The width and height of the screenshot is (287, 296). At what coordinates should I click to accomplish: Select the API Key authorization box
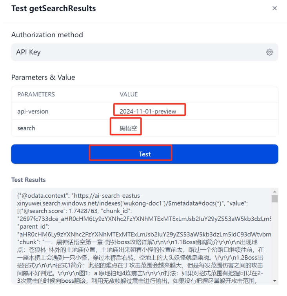pyautogui.click(x=145, y=52)
